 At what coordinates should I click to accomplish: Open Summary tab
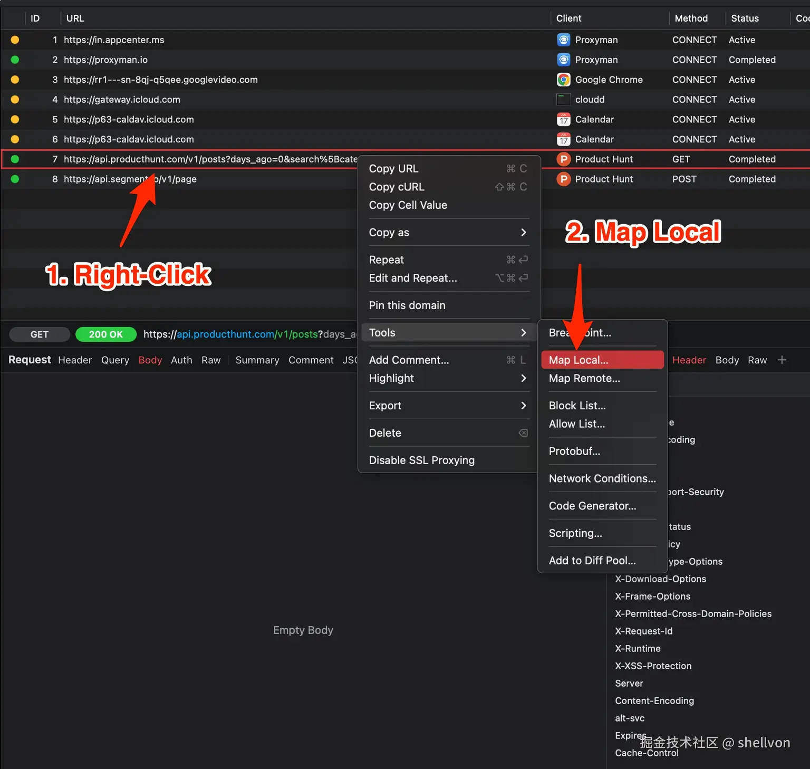pyautogui.click(x=257, y=360)
